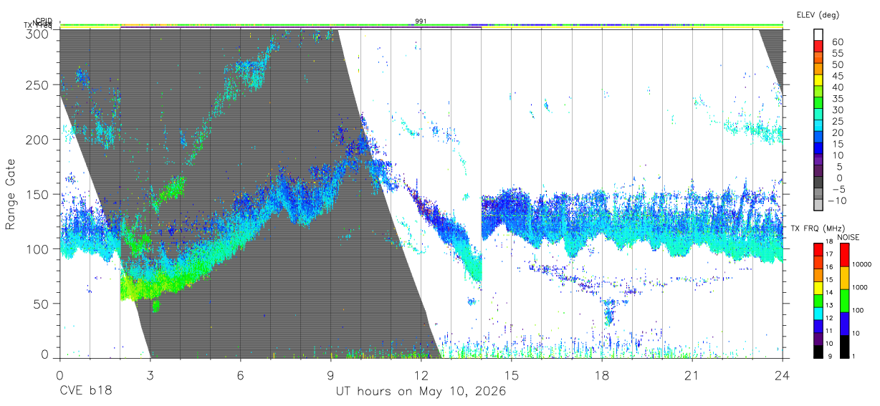
Task: Click the '9' hour tick label on x-axis
Action: pyautogui.click(x=330, y=375)
